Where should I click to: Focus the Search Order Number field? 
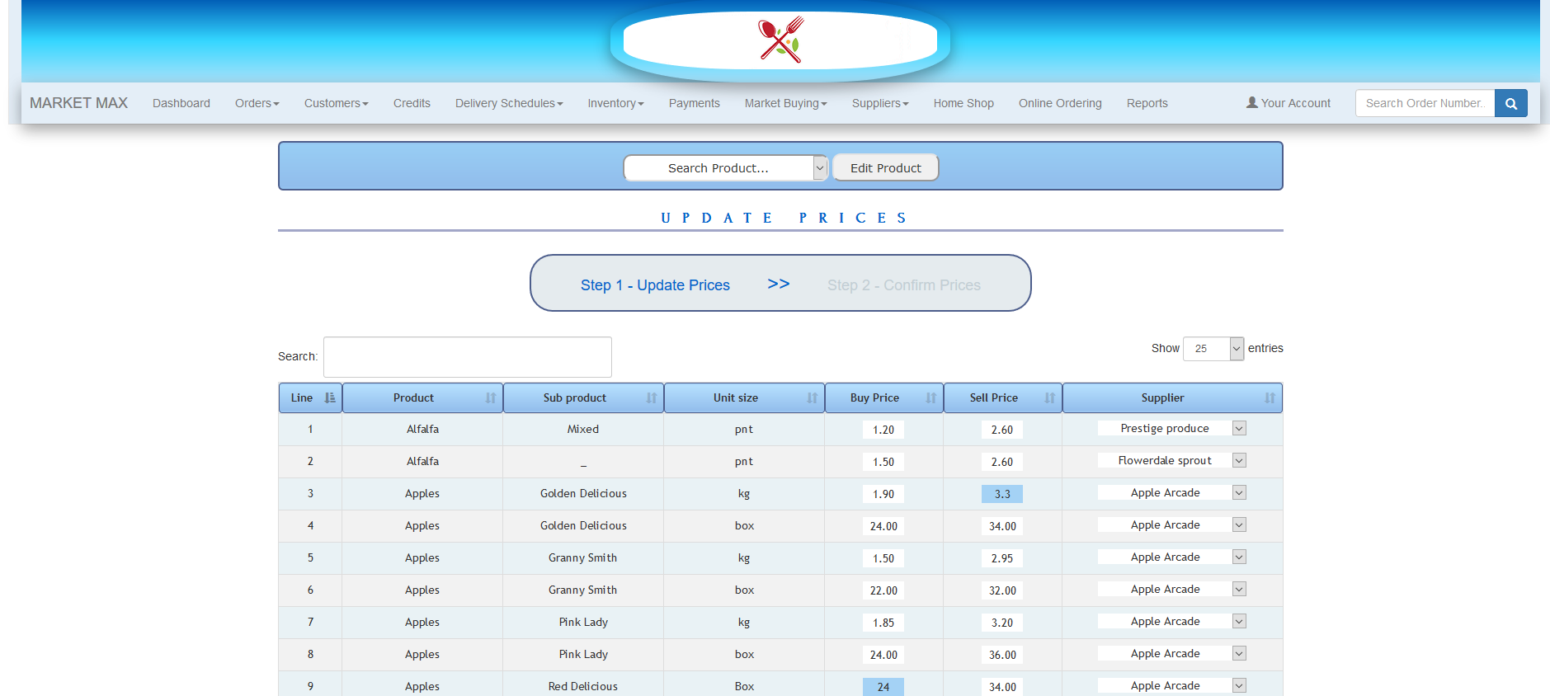coord(1425,103)
